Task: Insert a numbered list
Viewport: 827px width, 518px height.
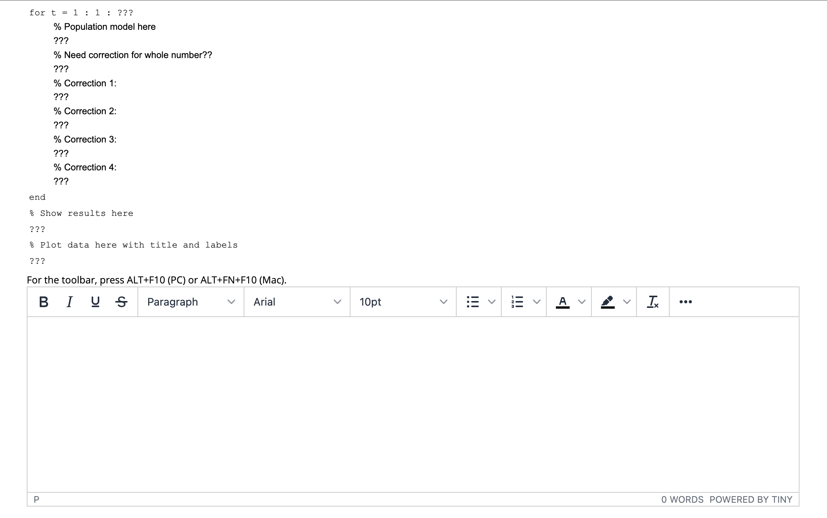Action: point(517,302)
